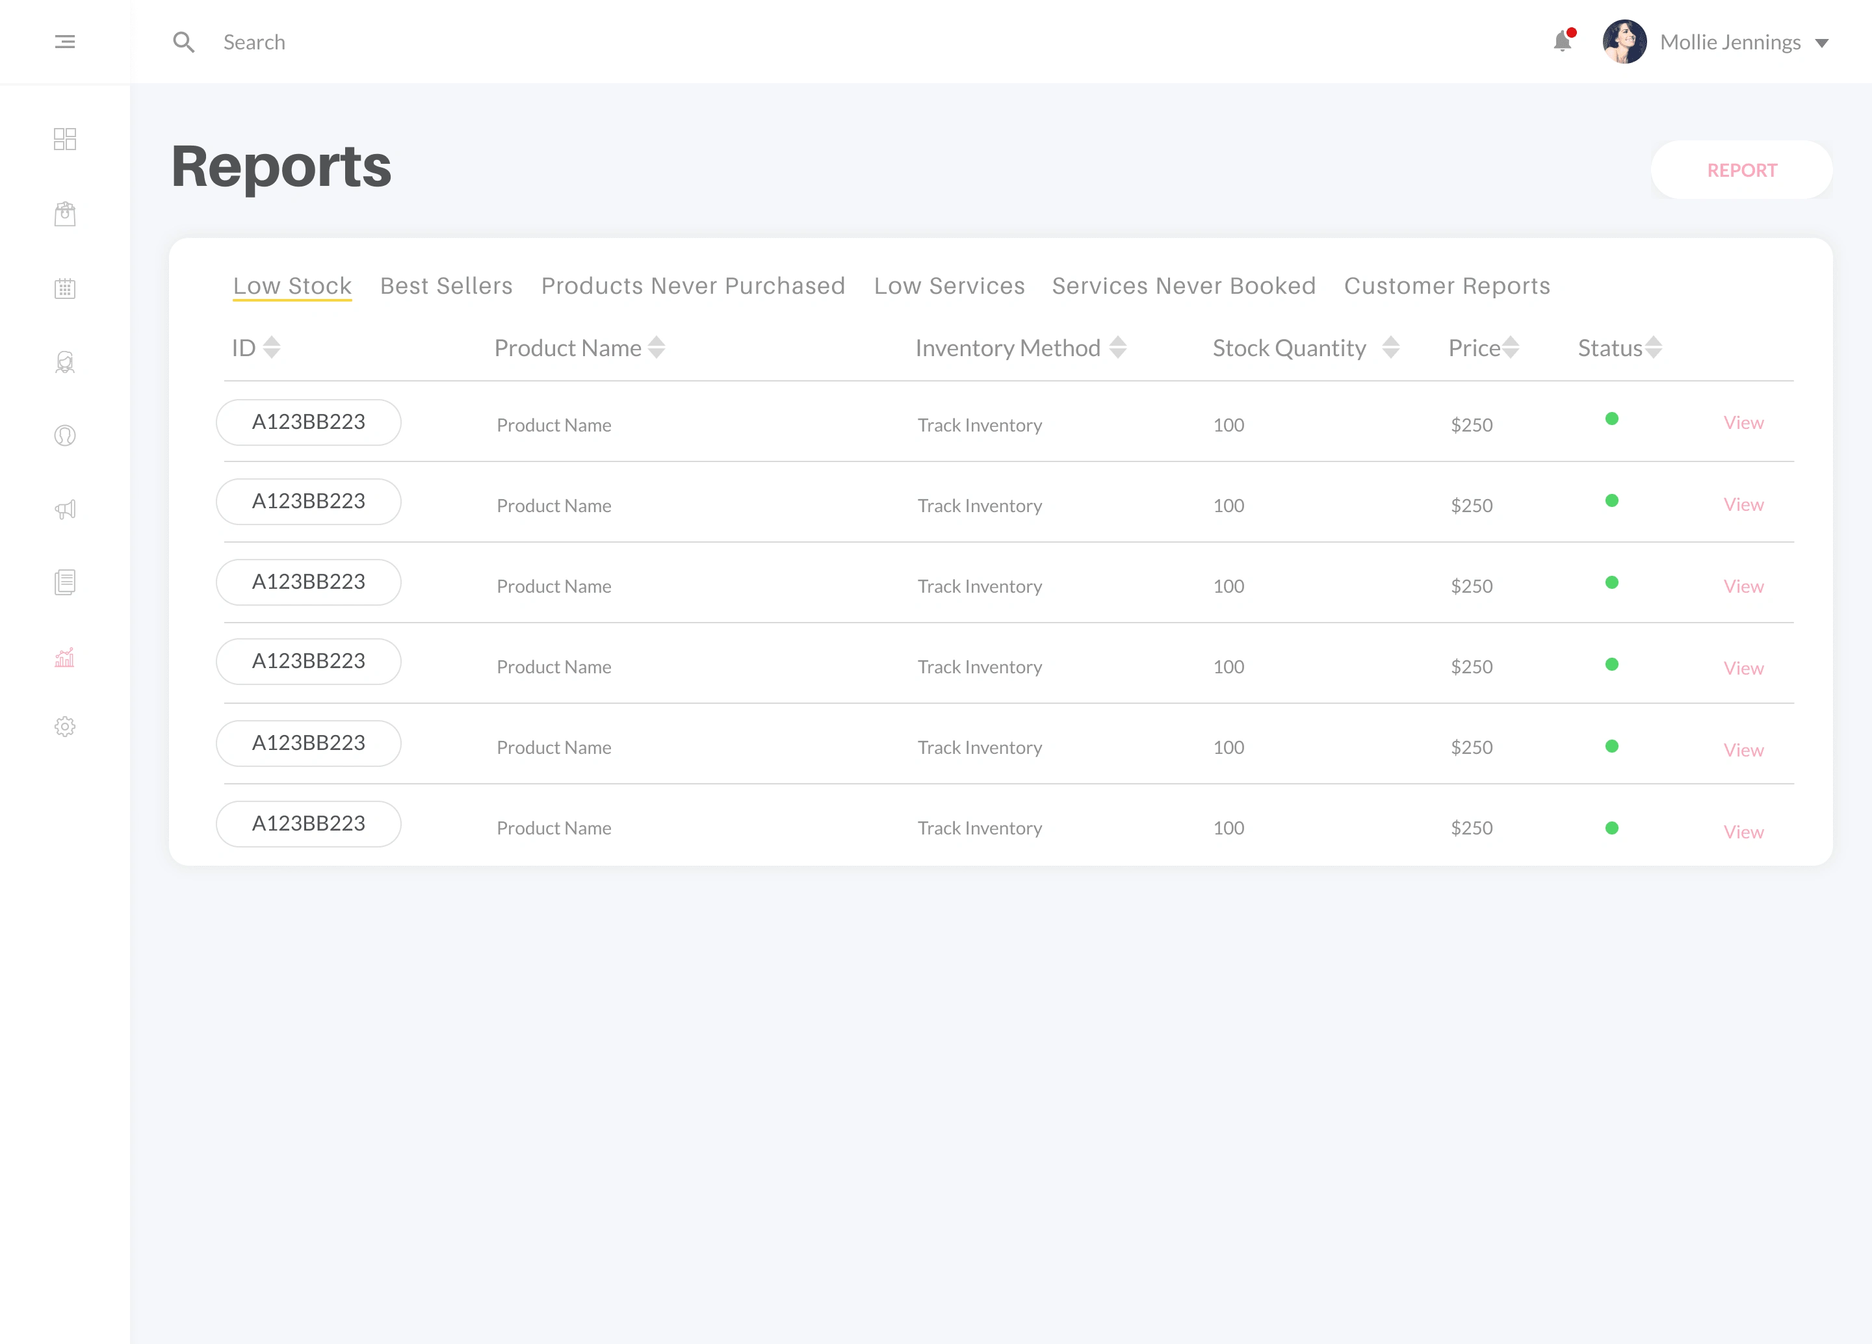Viewport: 1872px width, 1344px height.
Task: Switch to the Low Services tab
Action: coord(949,285)
